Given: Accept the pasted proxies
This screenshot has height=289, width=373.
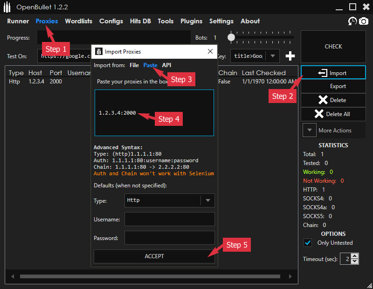Looking at the screenshot, I should point(154,256).
